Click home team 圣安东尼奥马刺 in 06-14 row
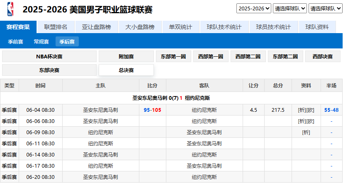Screen dimensions: 343x183 [x=100, y=155]
